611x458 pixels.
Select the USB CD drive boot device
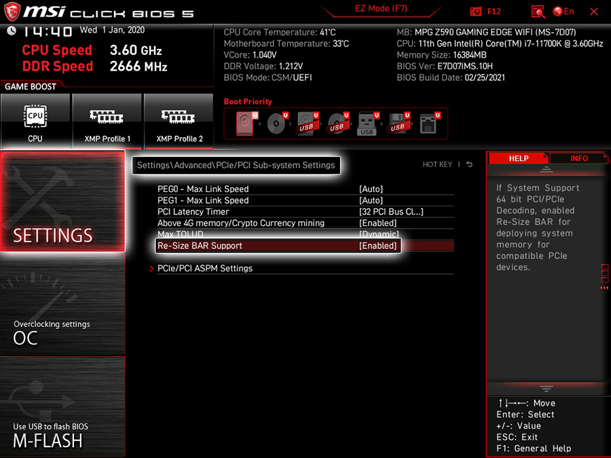pos(338,123)
